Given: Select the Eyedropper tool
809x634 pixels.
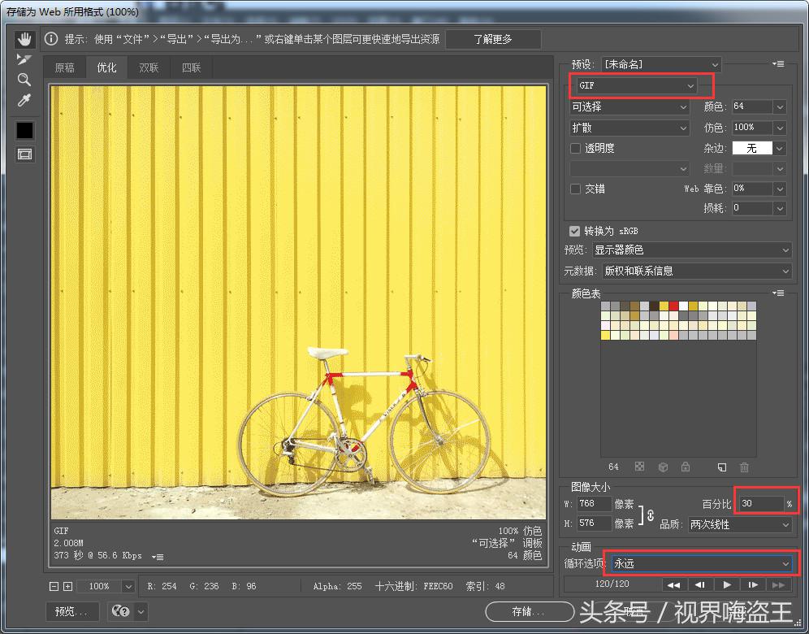Looking at the screenshot, I should coord(24,100).
